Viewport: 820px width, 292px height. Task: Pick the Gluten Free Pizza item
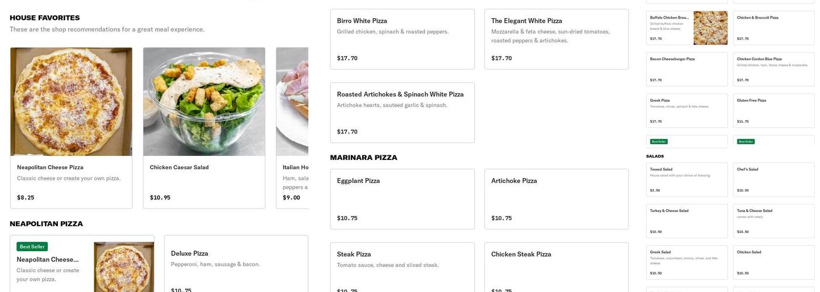(x=774, y=111)
